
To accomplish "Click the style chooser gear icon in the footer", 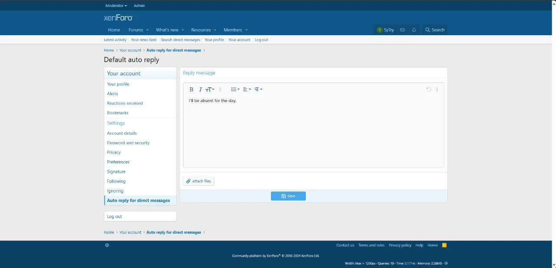I will [107, 245].
